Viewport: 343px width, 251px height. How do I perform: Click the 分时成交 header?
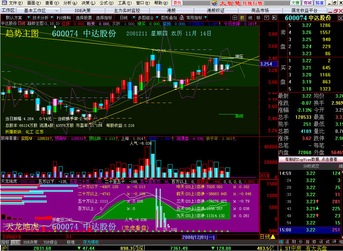point(311,166)
